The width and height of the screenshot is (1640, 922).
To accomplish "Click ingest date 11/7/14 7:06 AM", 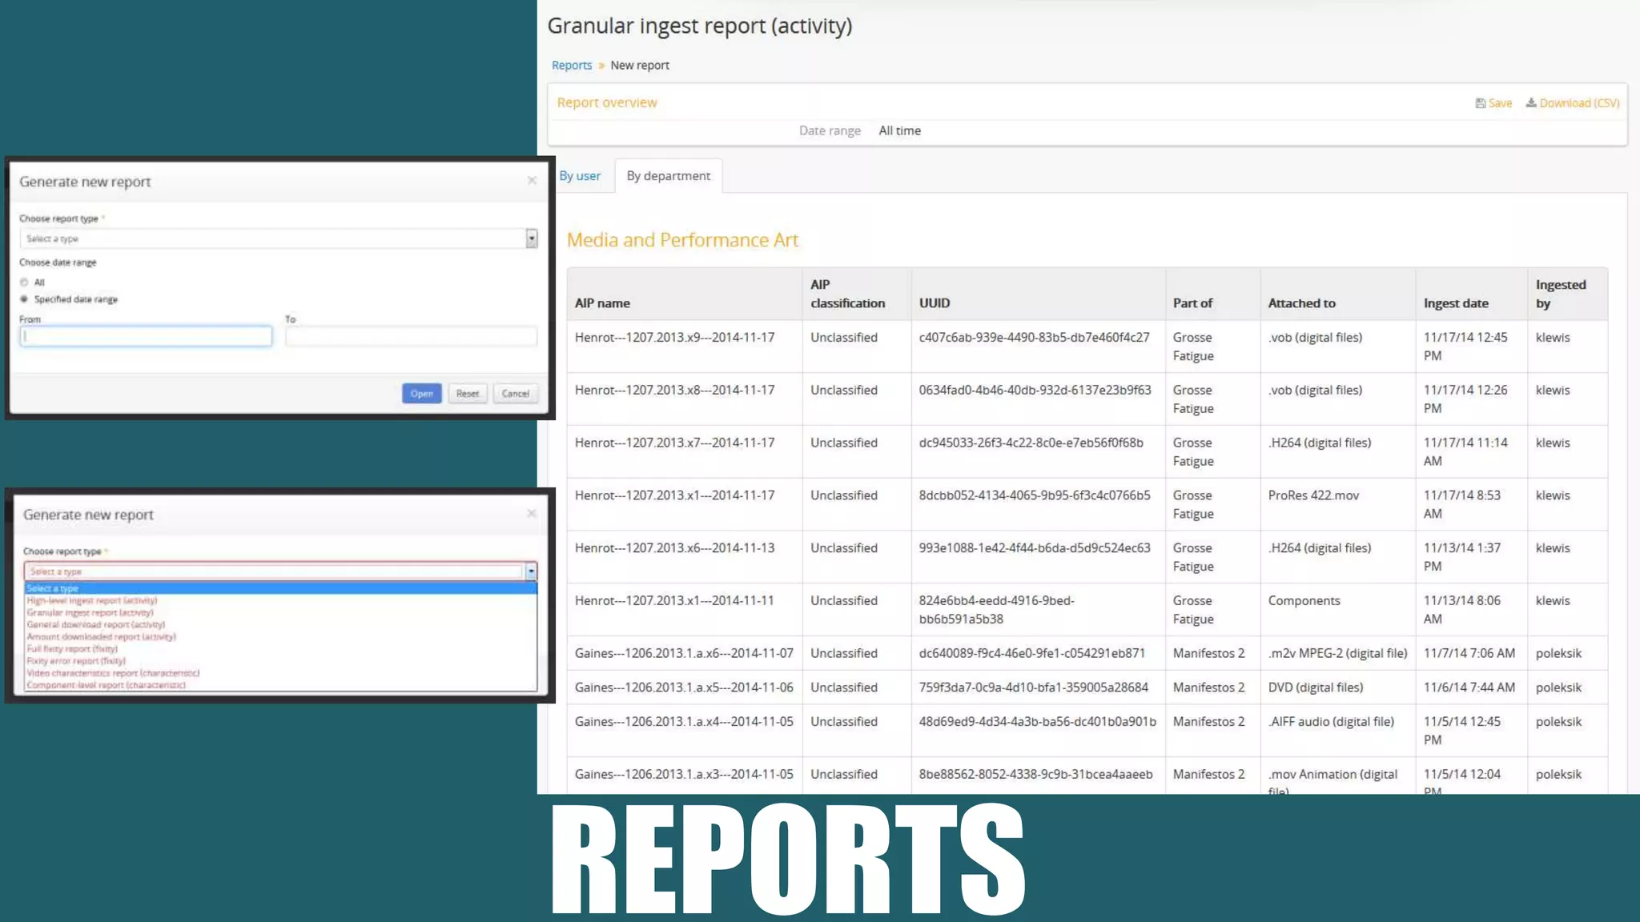I will [x=1469, y=654].
